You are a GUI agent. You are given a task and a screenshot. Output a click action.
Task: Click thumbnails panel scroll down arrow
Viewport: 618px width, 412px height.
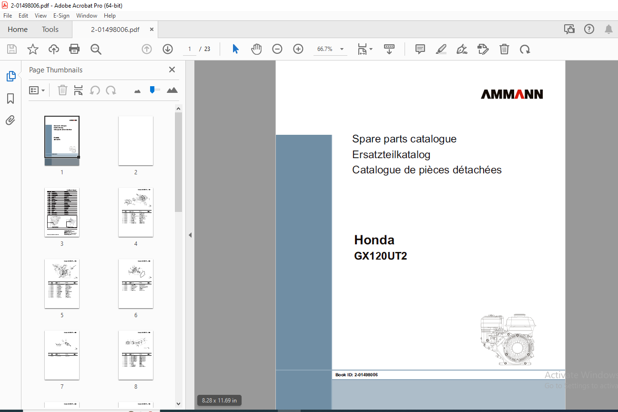[x=178, y=404]
